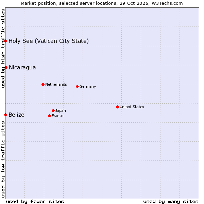Select the Germany red data point
Viewport: 204px width, 204px height.
pyautogui.click(x=77, y=86)
